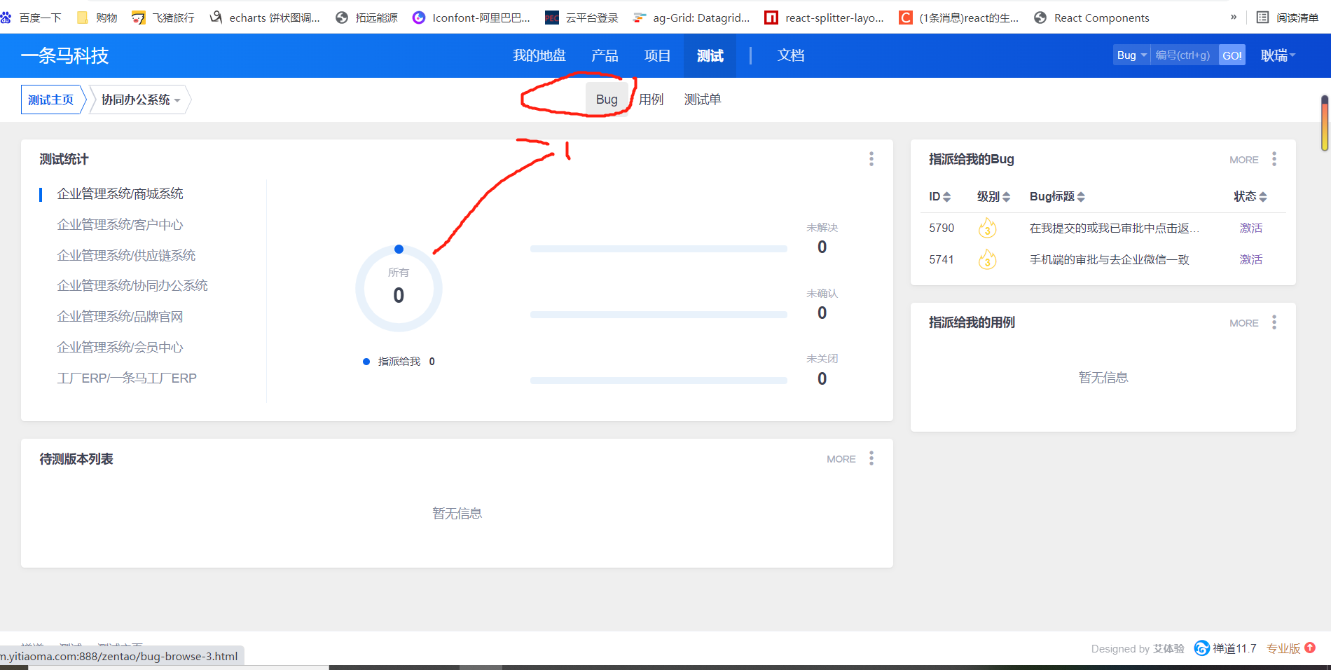Select 企业管理系统/供应链系统 in statistics list

click(x=126, y=255)
